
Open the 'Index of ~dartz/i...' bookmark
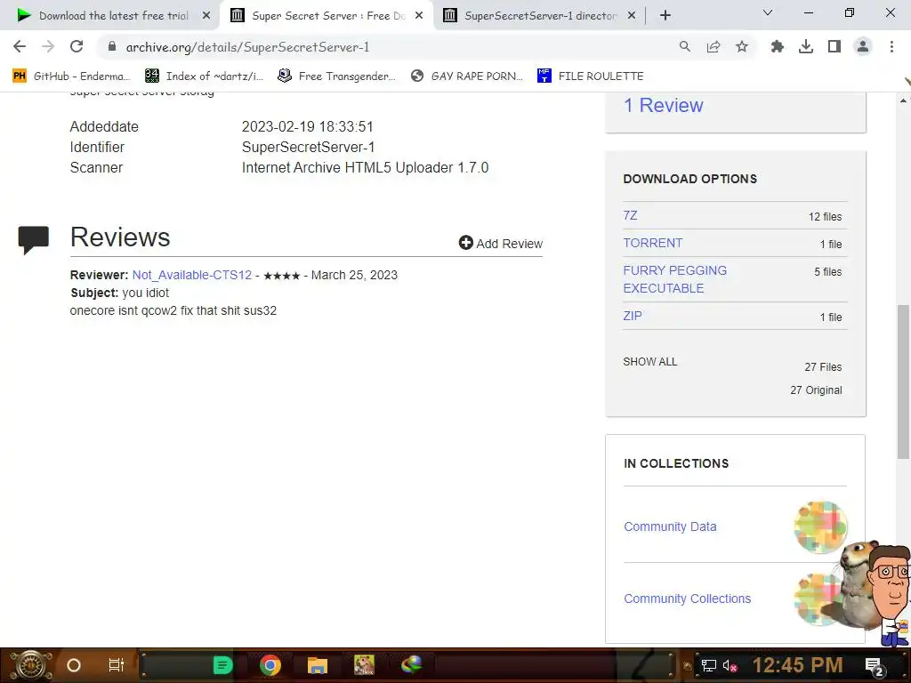coord(205,76)
